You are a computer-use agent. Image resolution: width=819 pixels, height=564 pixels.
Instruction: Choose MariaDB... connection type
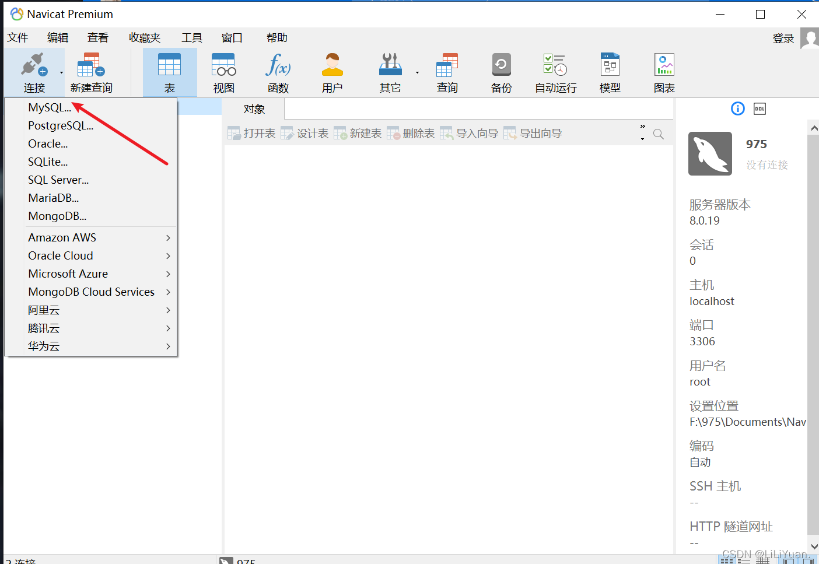coord(53,198)
